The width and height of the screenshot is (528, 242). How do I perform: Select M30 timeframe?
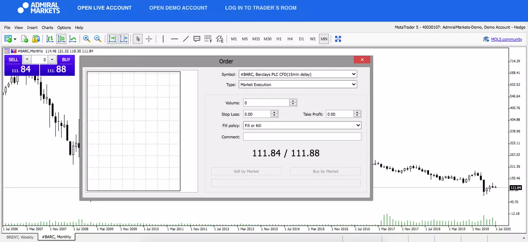point(268,39)
